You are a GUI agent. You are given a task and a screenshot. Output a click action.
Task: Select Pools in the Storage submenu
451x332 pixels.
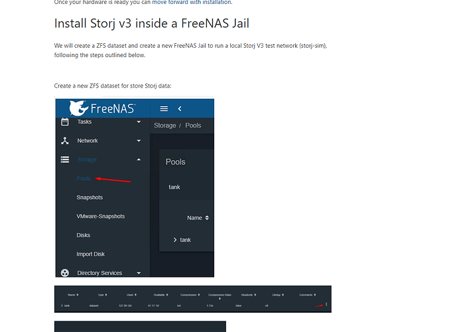(x=84, y=179)
